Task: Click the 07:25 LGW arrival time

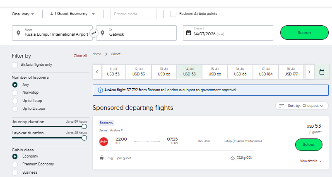Action: point(173,141)
